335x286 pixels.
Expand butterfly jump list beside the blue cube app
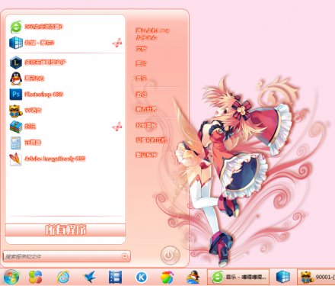tap(117, 43)
